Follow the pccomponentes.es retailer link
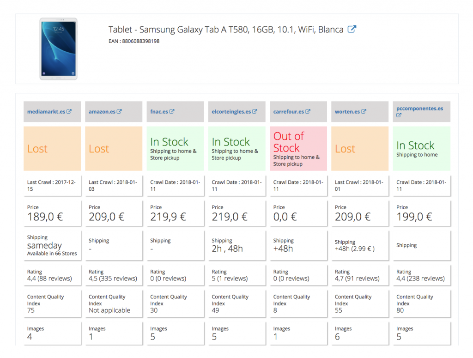473x358 pixels. tap(419, 108)
